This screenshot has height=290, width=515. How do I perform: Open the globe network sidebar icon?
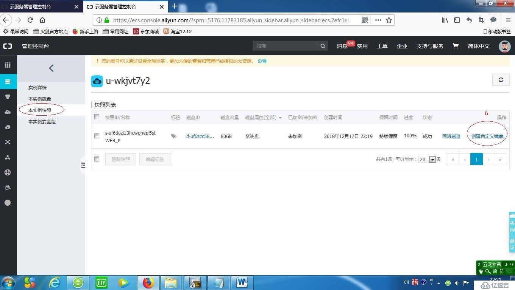(x=8, y=172)
